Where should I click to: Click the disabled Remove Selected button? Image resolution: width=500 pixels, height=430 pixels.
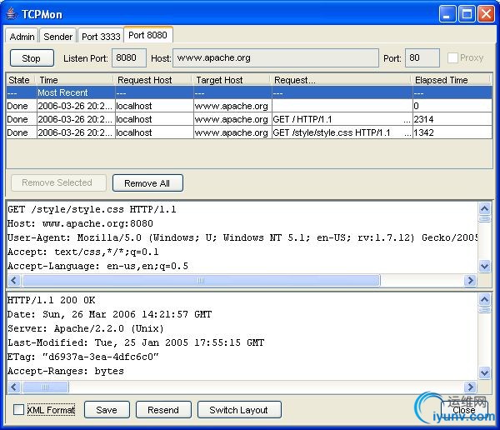[x=58, y=182]
